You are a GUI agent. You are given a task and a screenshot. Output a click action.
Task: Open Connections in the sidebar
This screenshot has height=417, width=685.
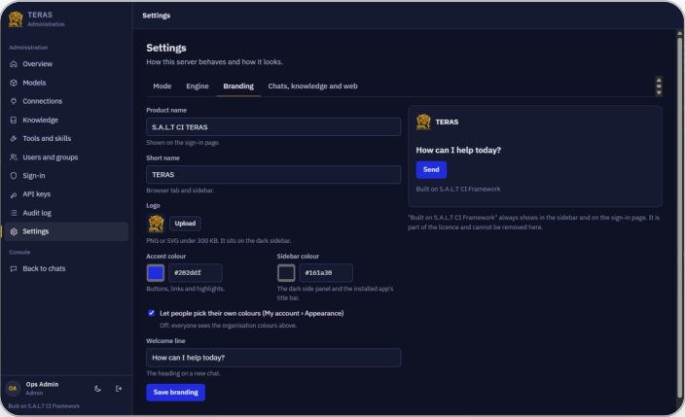(65, 101)
